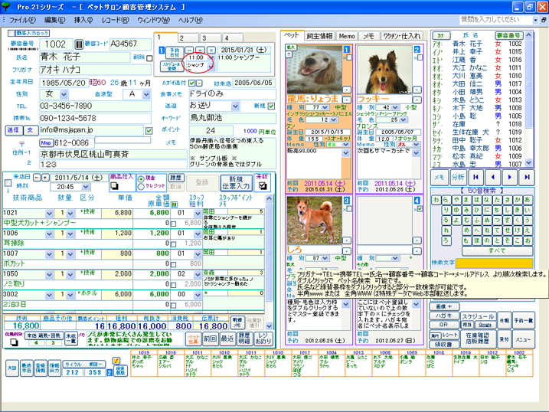Open the breed 77 dropdown for Ryoma
The width and height of the screenshot is (549, 412).
(x=325, y=107)
